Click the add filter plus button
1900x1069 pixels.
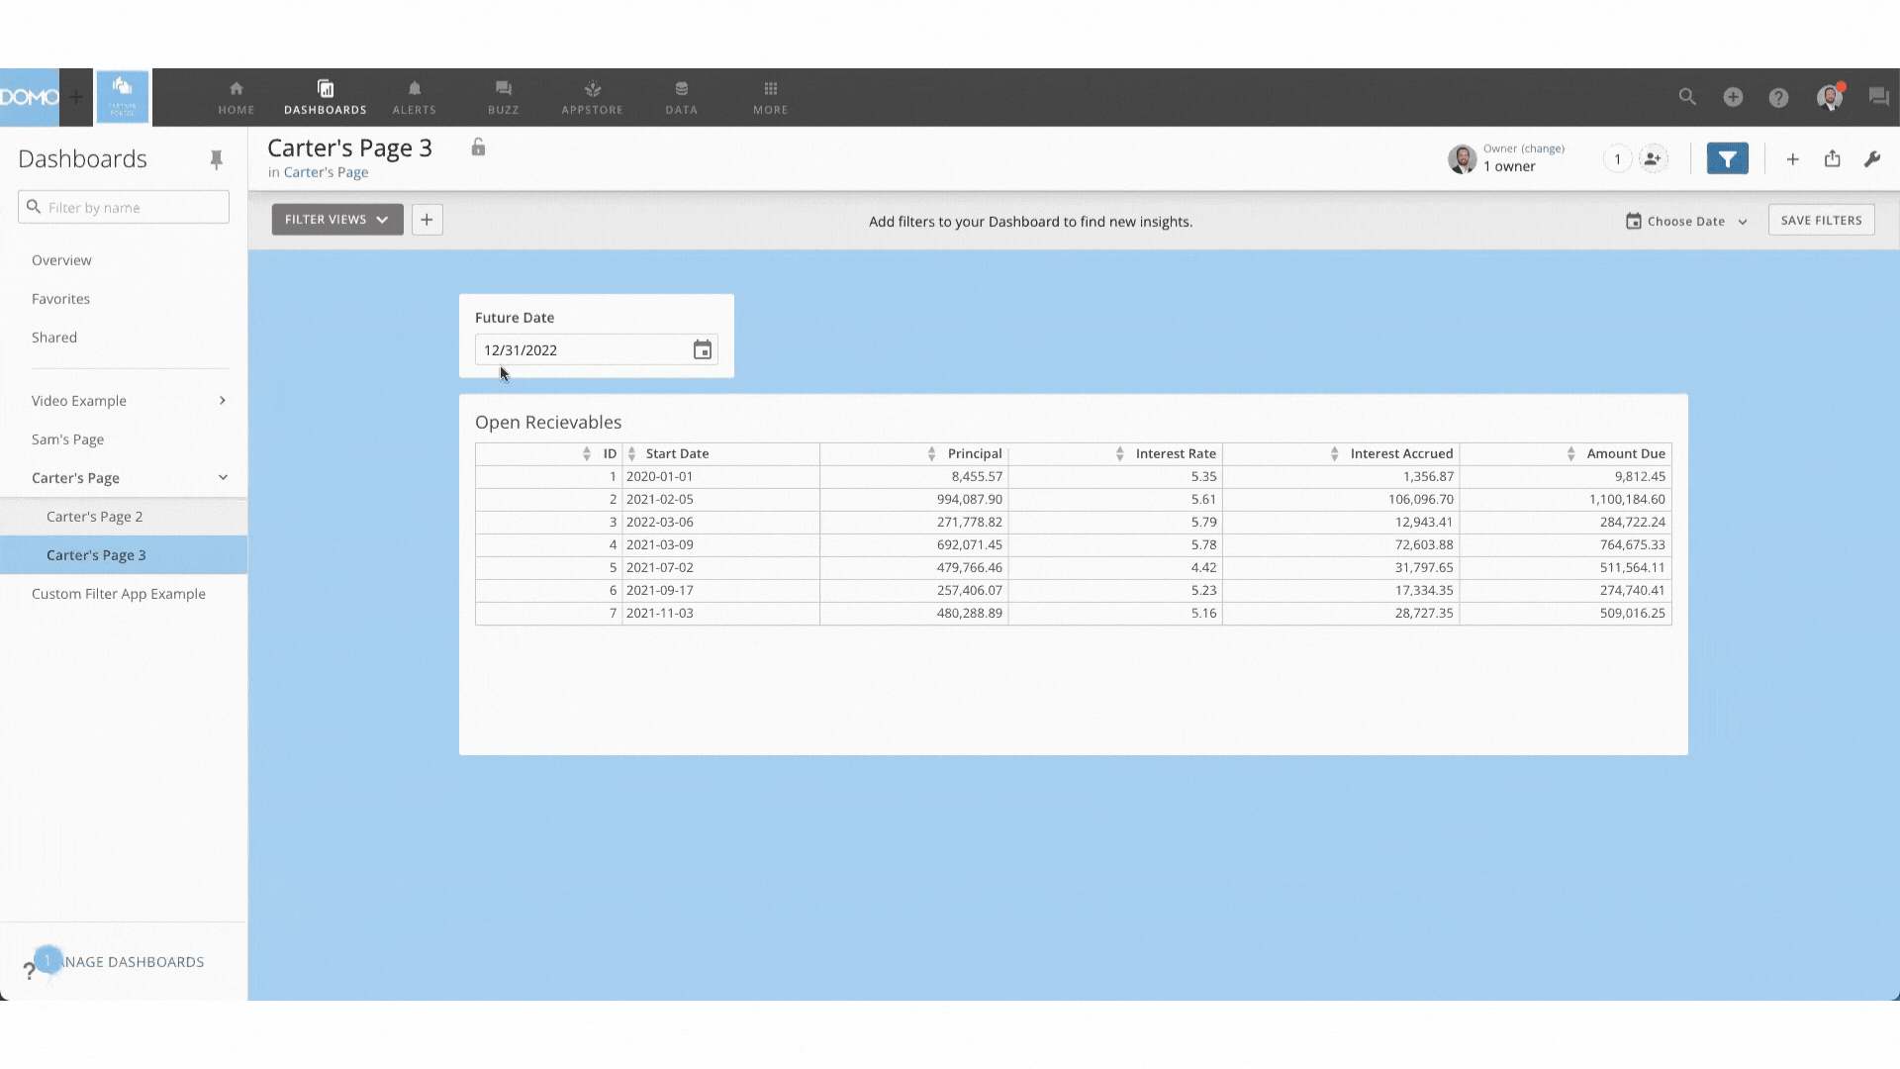click(x=427, y=220)
